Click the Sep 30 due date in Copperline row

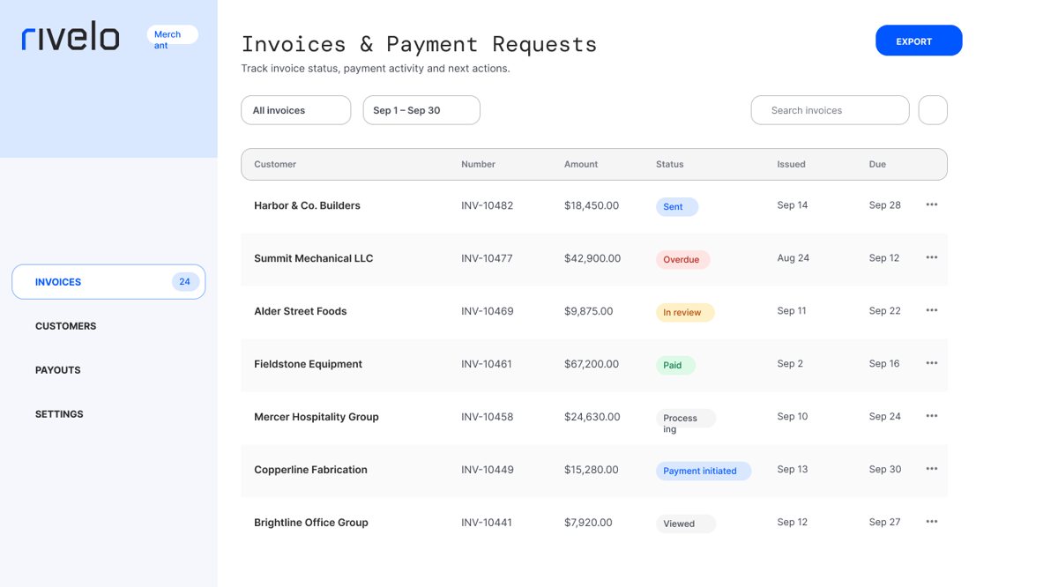pyautogui.click(x=885, y=470)
